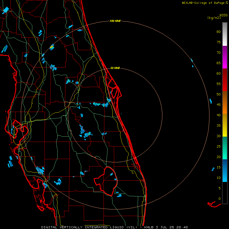Click the 20 value on the scale

coord(219,157)
